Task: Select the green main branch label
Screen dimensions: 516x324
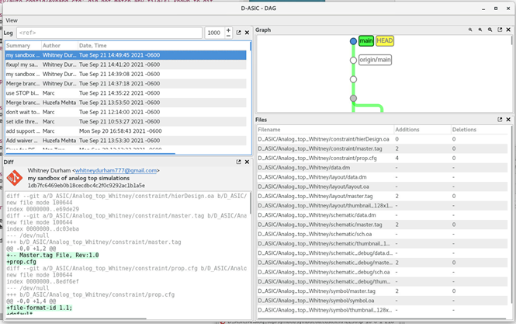Action: point(366,40)
